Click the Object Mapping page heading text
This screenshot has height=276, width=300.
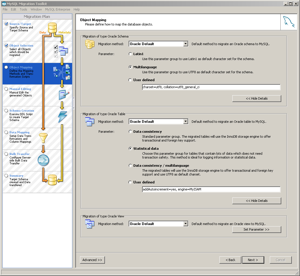(93, 20)
